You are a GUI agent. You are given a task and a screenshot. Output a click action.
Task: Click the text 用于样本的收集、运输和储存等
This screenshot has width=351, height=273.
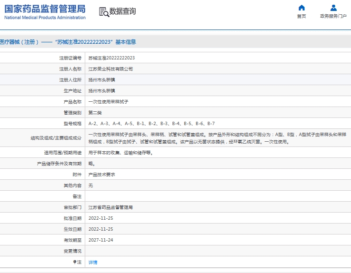(120, 153)
